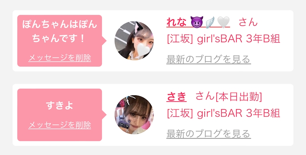This screenshot has width=306, height=155.
Task: Click the さん suffix after れな's emojis
Action: 248,22
